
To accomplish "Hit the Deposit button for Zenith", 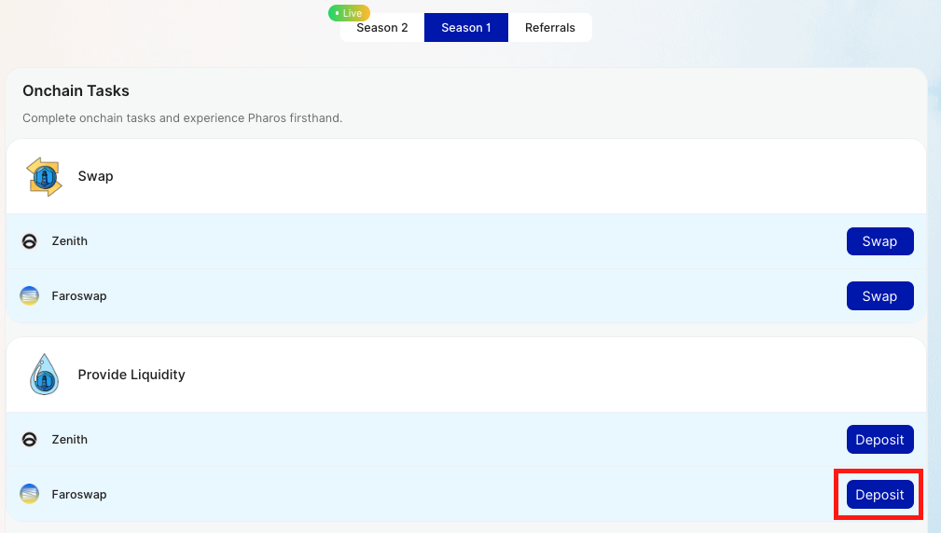I will pos(879,440).
